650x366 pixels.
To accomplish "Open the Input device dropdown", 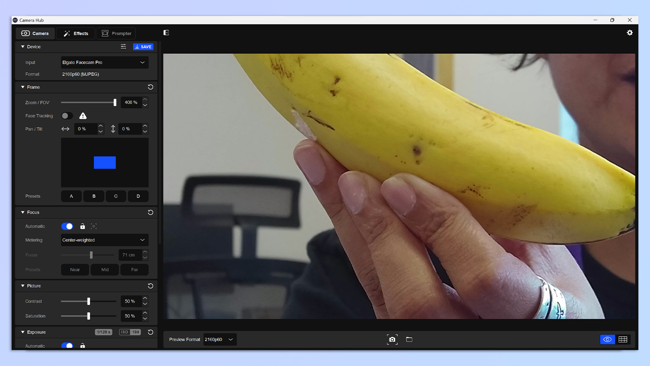I will [105, 62].
